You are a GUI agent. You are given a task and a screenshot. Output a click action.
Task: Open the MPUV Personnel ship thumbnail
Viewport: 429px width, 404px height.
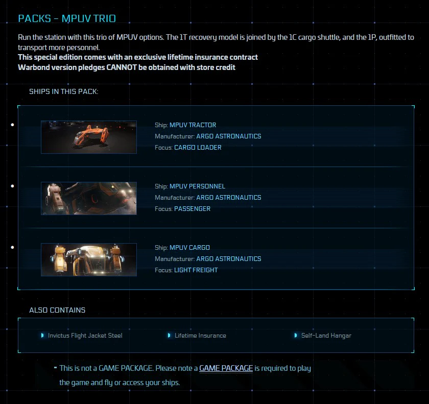(89, 198)
